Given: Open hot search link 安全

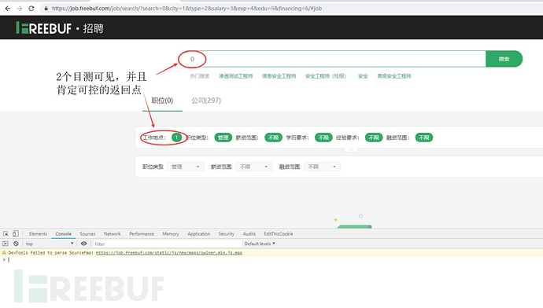Looking at the screenshot, I should click(x=363, y=76).
